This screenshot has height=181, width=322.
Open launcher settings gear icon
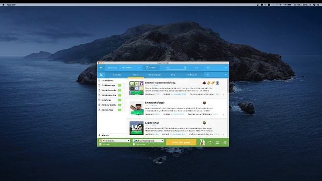pos(225,142)
